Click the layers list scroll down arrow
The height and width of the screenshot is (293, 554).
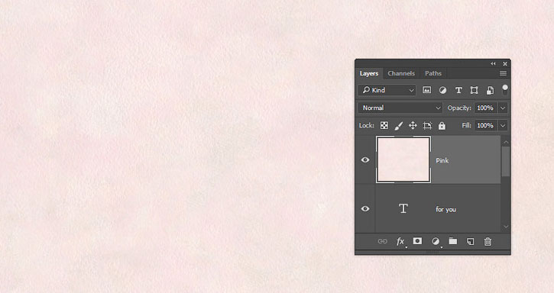click(506, 227)
